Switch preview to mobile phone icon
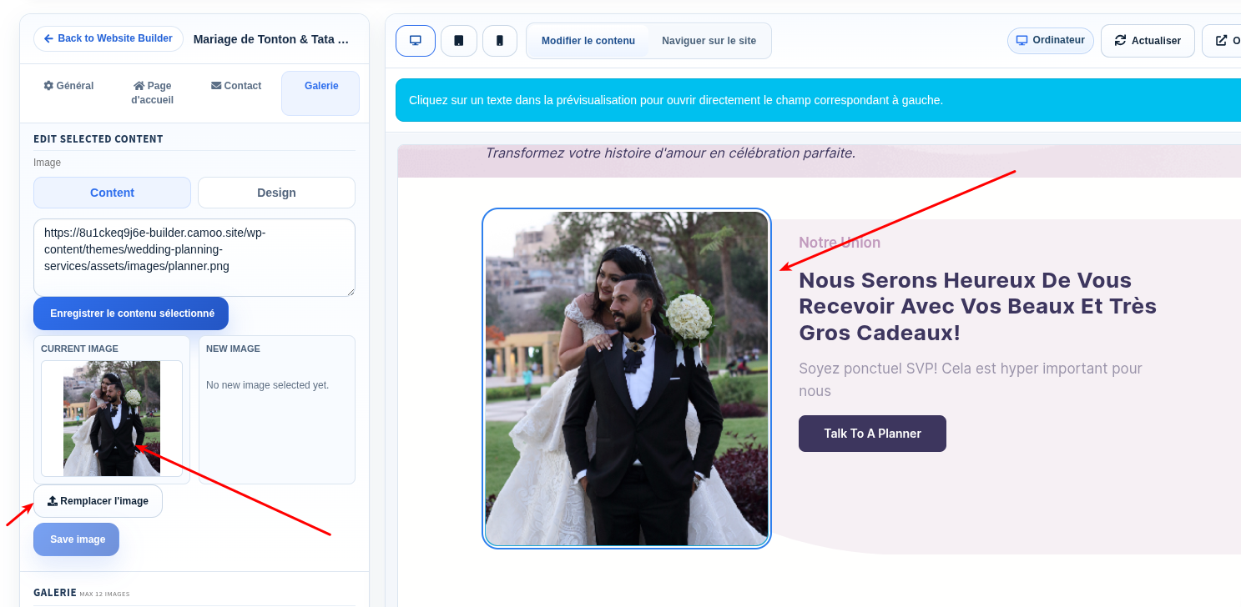This screenshot has width=1241, height=607. click(500, 41)
